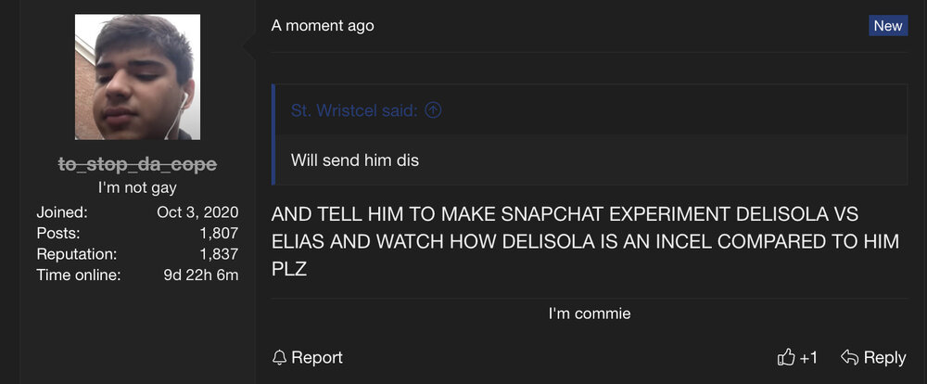927x384 pixels.
Task: Open the poster's avatar image
Action: [137, 77]
